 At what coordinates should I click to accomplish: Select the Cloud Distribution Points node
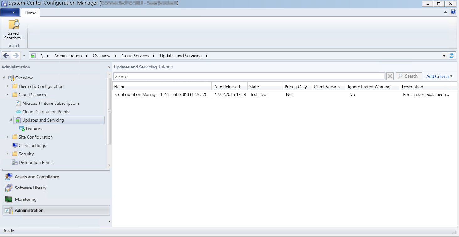point(45,112)
